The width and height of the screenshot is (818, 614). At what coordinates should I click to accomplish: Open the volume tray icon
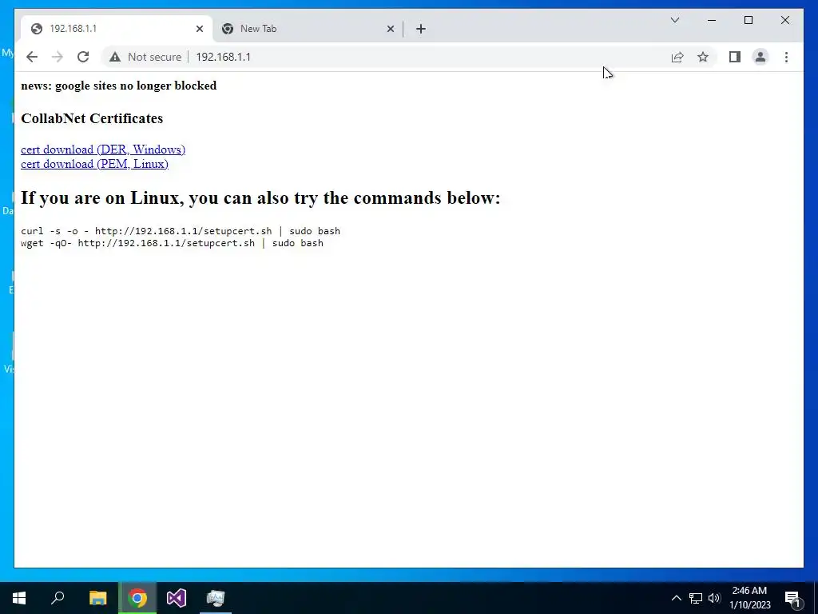[x=714, y=598]
